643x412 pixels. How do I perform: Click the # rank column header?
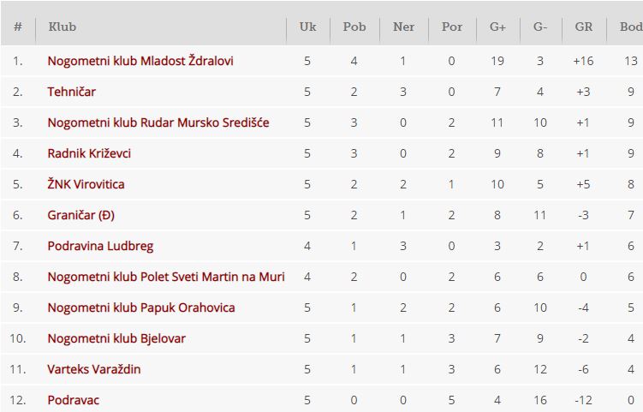coord(18,27)
